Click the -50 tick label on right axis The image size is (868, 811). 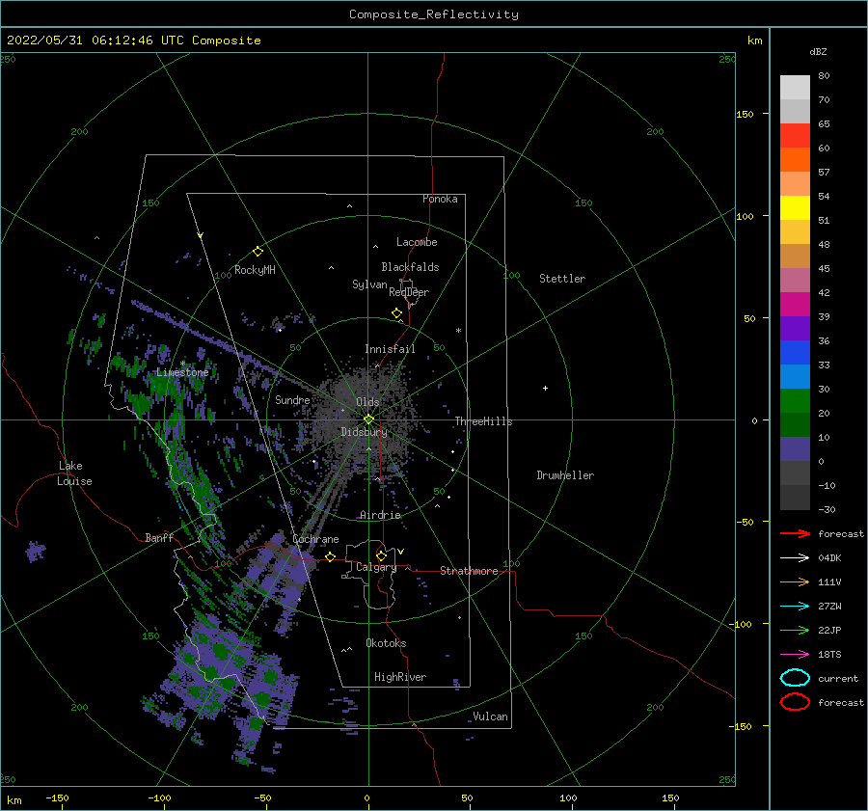pos(745,522)
